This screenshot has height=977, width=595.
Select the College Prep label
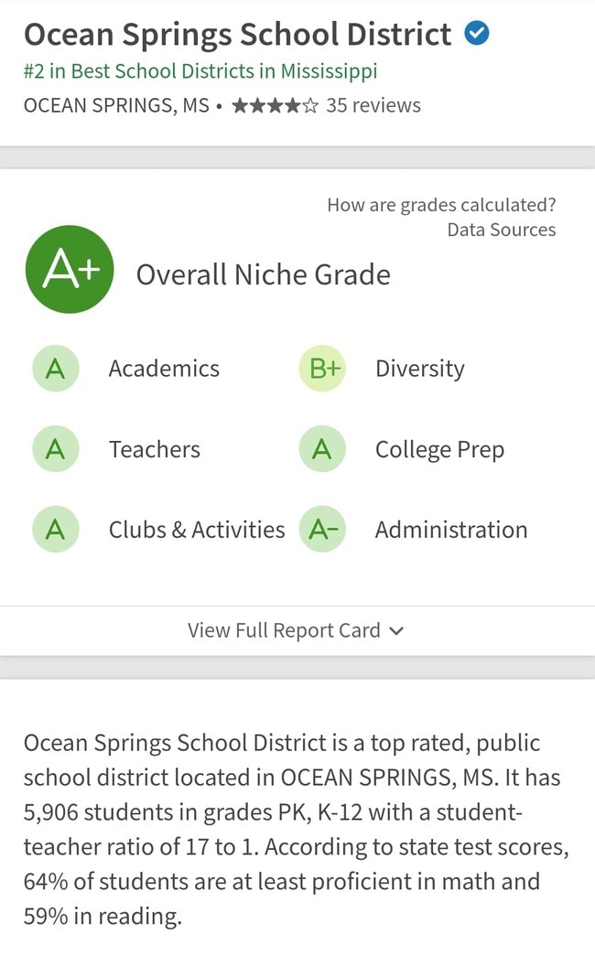(x=439, y=449)
